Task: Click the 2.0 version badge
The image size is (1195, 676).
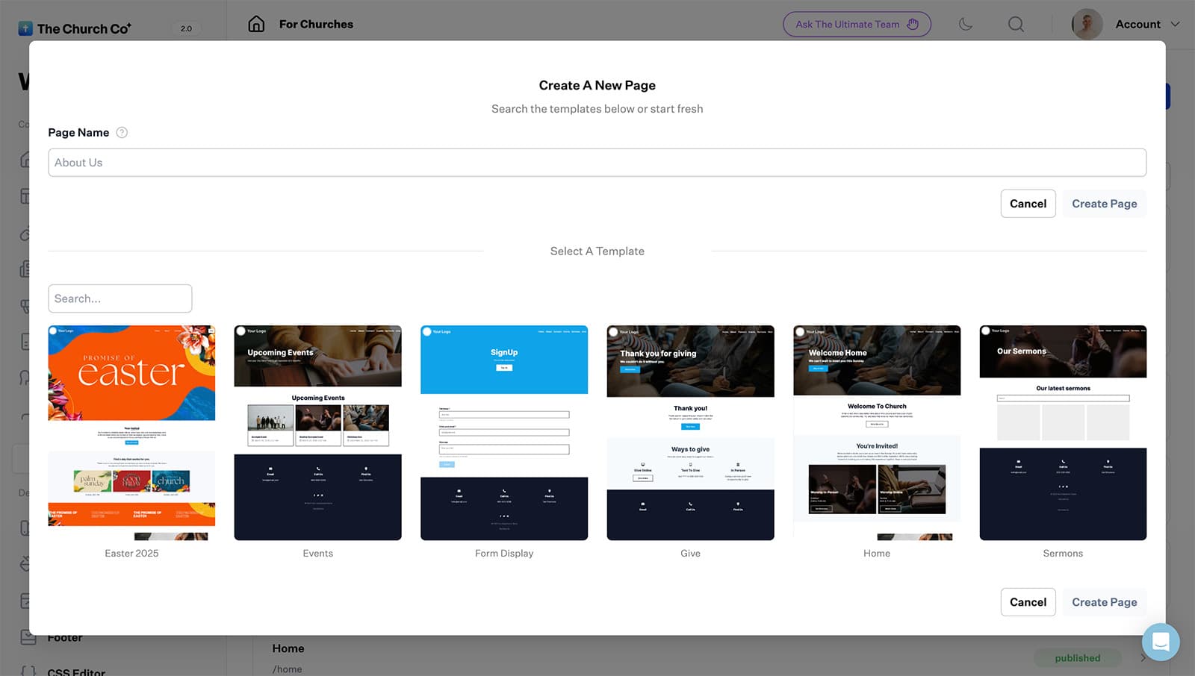Action: click(x=186, y=28)
